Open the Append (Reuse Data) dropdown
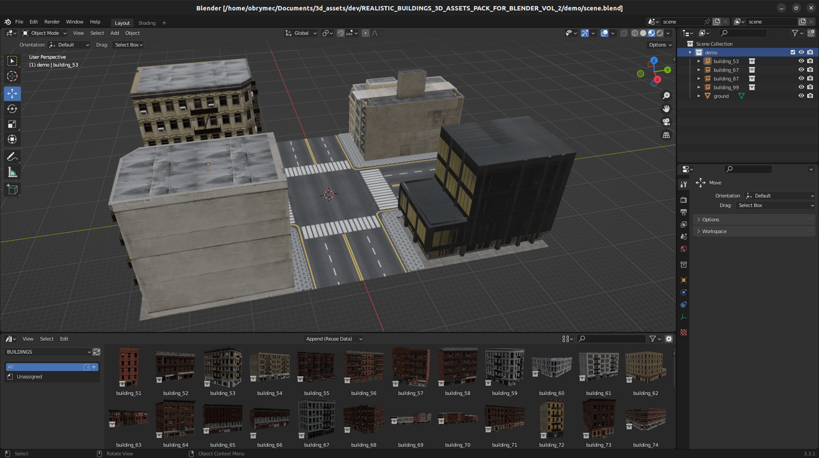This screenshot has height=458, width=819. [334, 339]
